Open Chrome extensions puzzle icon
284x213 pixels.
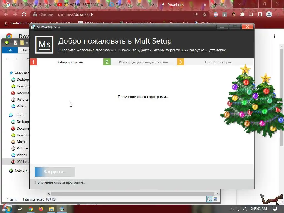tap(242, 14)
